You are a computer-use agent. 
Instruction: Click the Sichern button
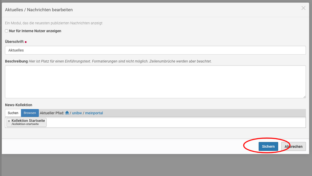point(268,146)
